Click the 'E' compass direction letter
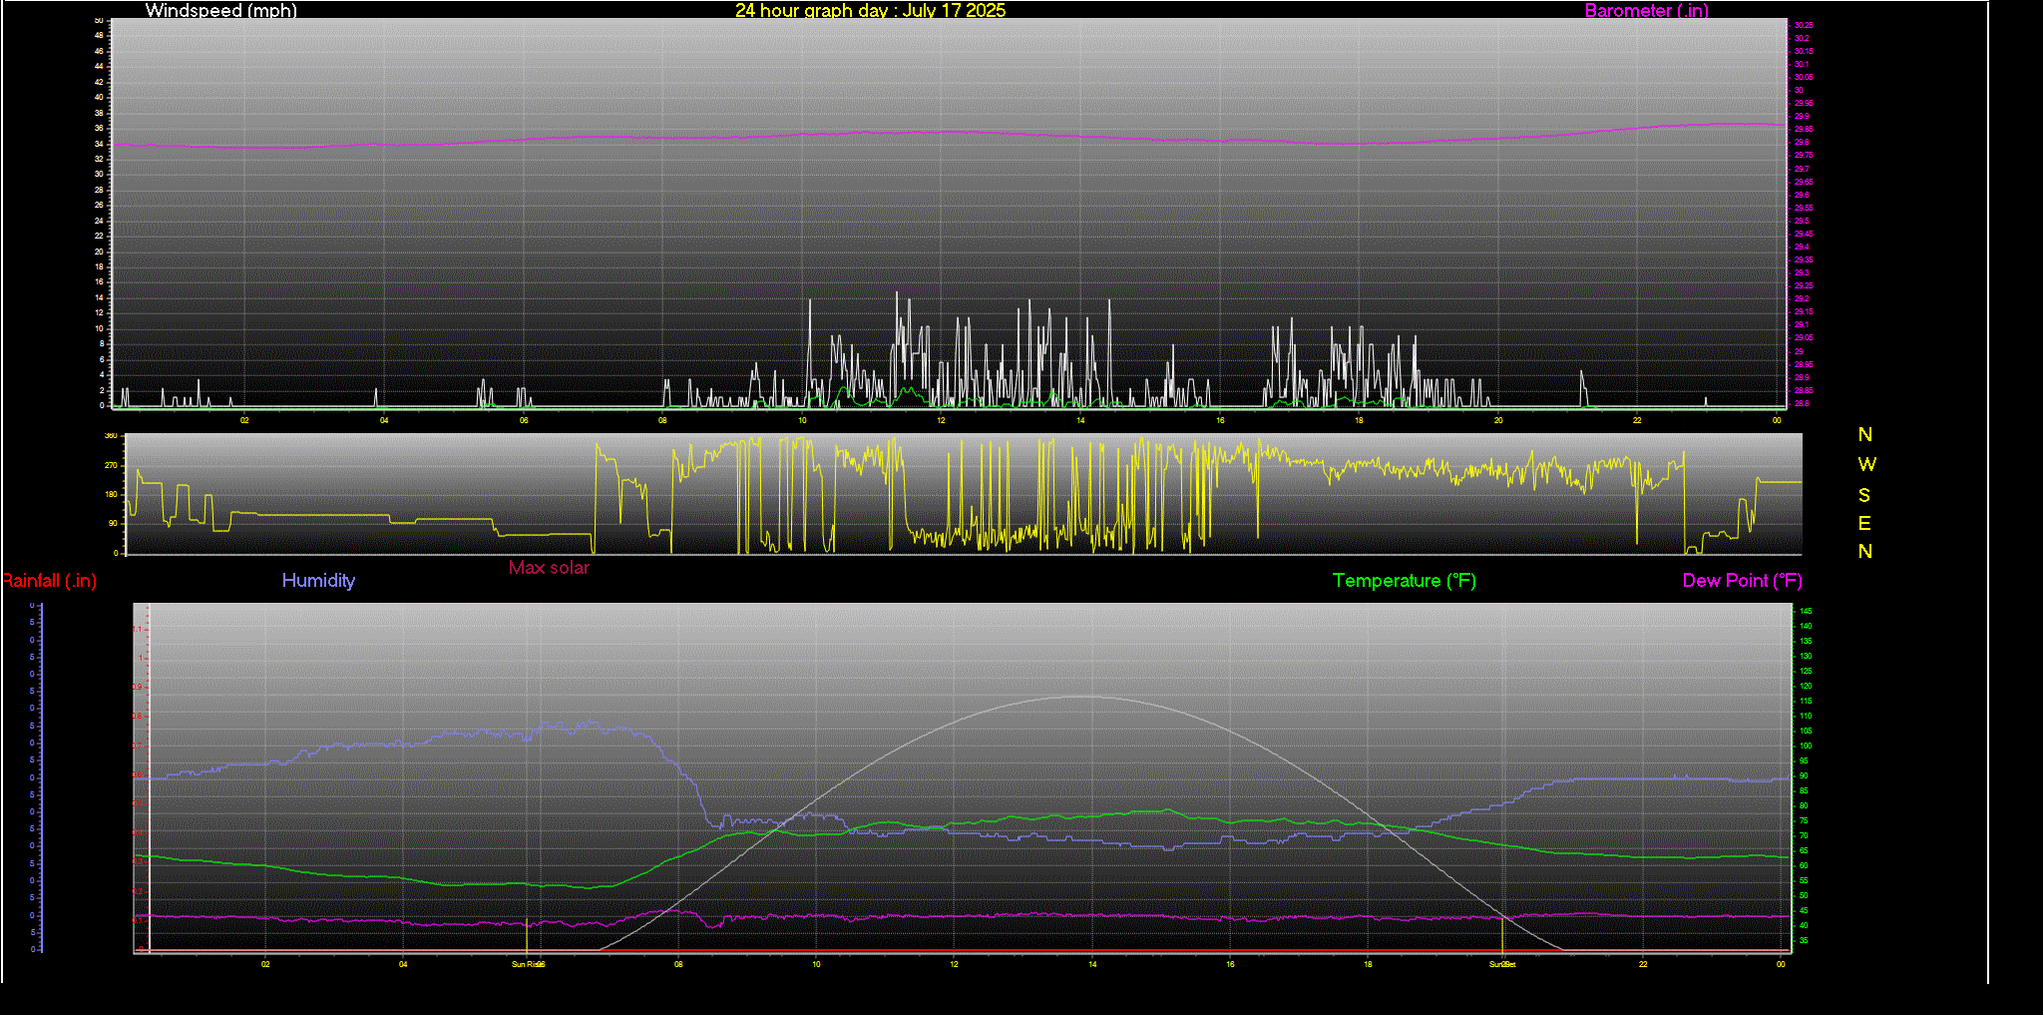 coord(1864,524)
